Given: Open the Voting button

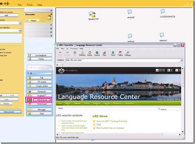Looking at the screenshot, I should tap(40, 59).
